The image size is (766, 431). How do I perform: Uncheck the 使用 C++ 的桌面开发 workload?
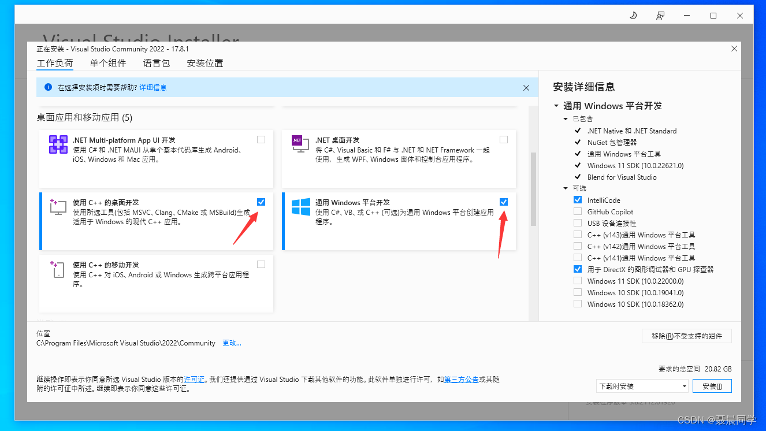click(x=261, y=202)
